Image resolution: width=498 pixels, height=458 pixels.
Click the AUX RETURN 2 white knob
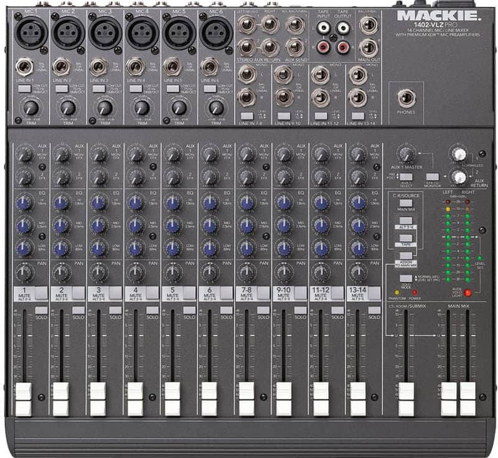click(x=459, y=177)
